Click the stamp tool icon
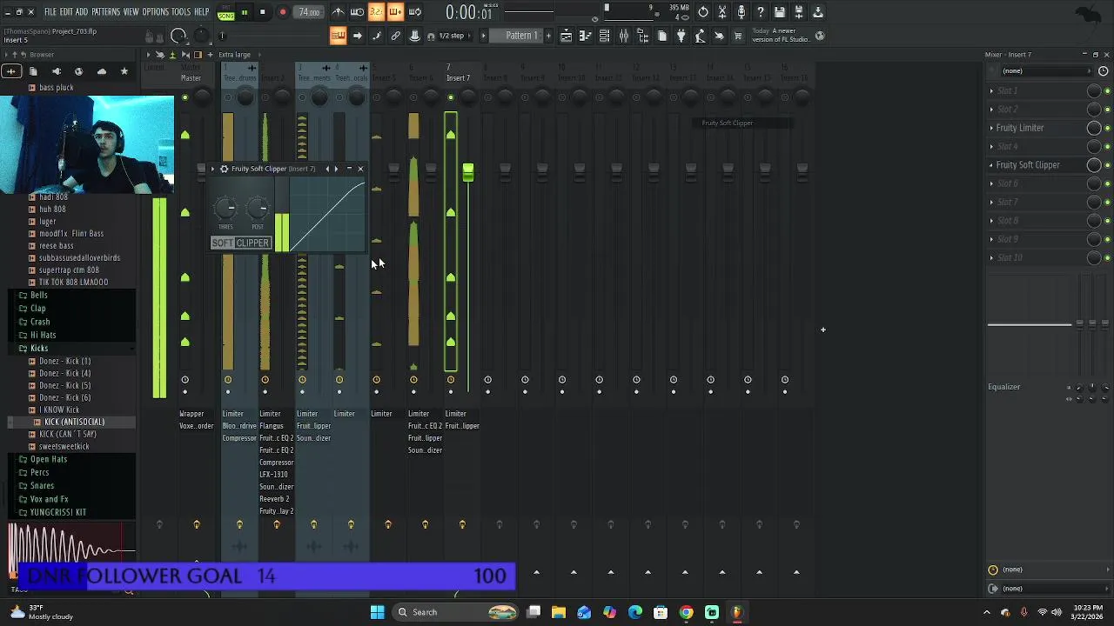 [414, 36]
